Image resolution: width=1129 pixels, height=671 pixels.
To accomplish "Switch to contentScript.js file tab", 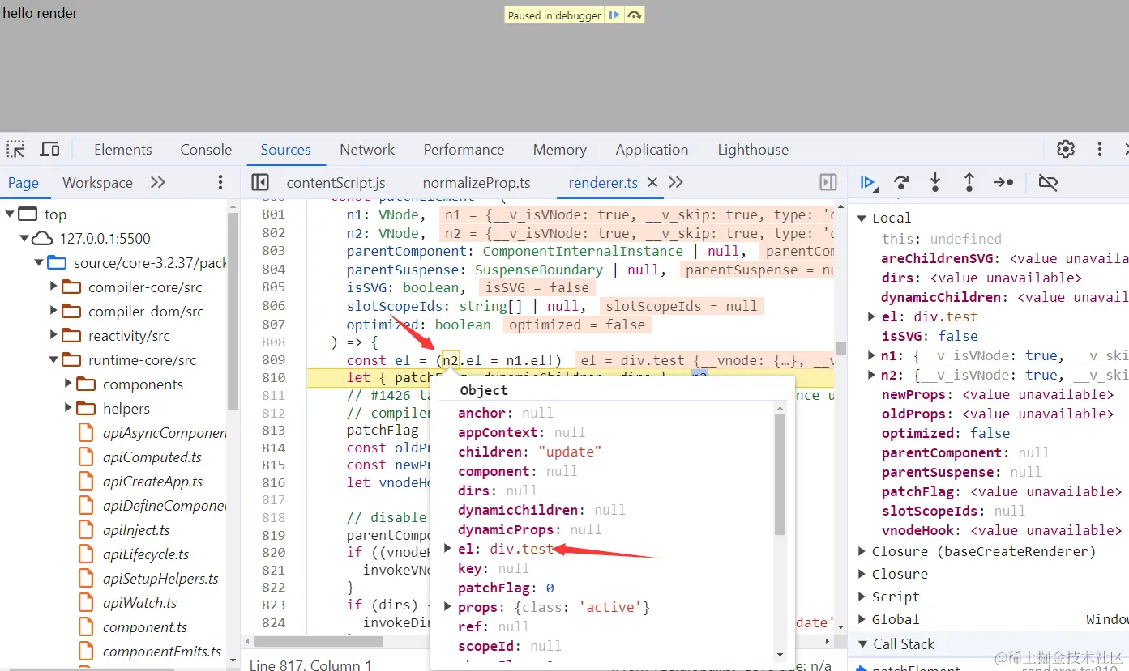I will [x=336, y=182].
